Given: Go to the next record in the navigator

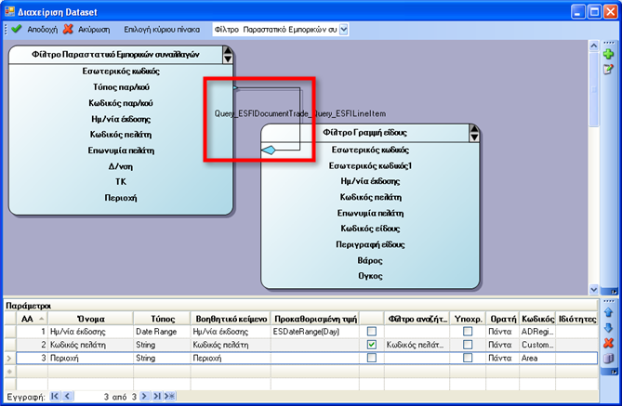Looking at the screenshot, I should 145,396.
